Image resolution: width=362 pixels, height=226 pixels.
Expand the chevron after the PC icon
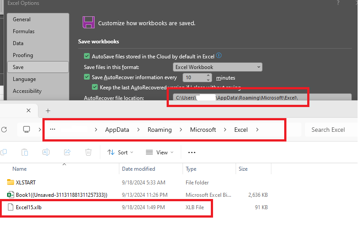click(40, 130)
